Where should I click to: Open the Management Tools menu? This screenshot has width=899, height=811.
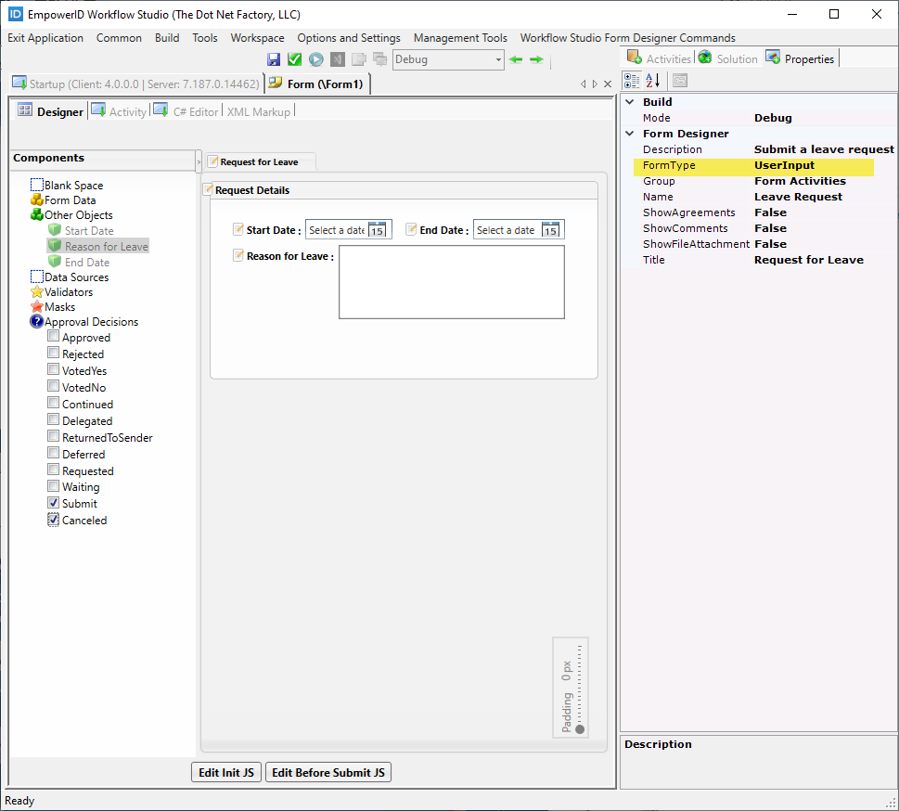pyautogui.click(x=460, y=38)
